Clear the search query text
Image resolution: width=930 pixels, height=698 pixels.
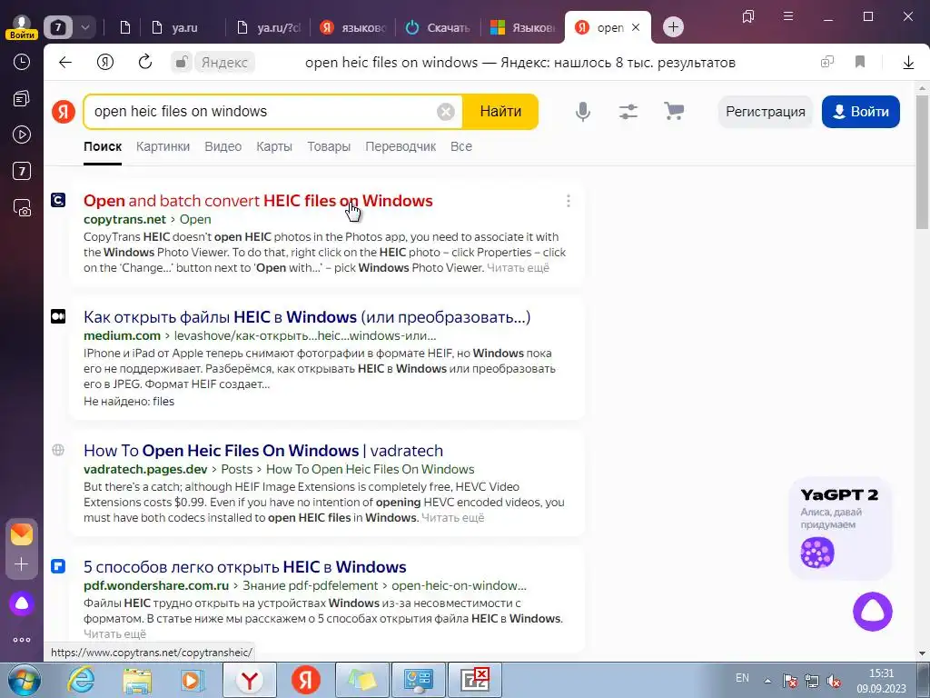click(x=445, y=112)
